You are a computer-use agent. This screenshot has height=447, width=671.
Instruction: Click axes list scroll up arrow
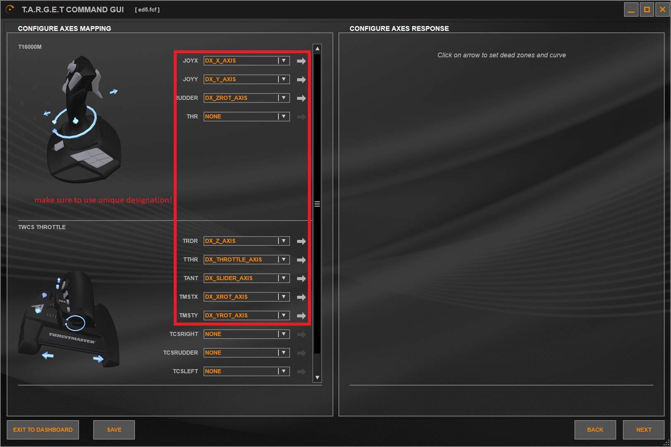[x=317, y=48]
